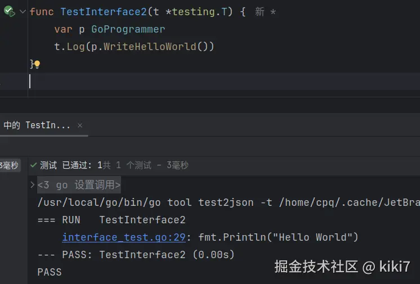Click the '新 *' author inlay hint

(265, 12)
